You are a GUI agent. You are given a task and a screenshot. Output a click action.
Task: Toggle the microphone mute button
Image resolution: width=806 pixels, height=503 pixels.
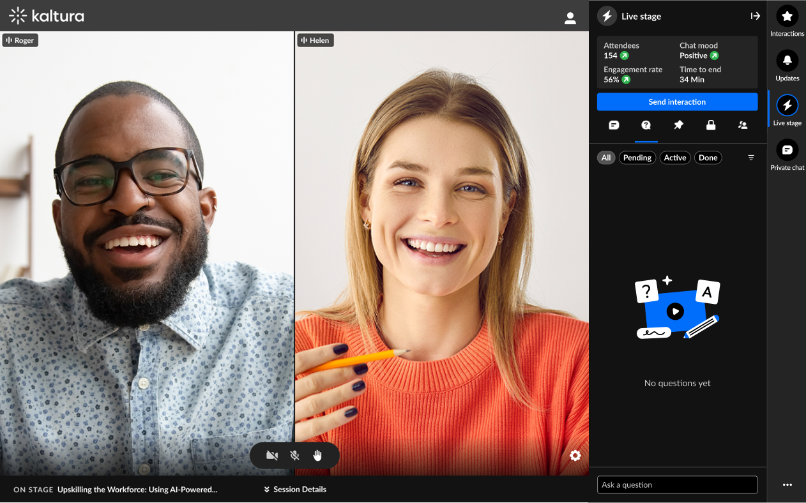pyautogui.click(x=294, y=456)
